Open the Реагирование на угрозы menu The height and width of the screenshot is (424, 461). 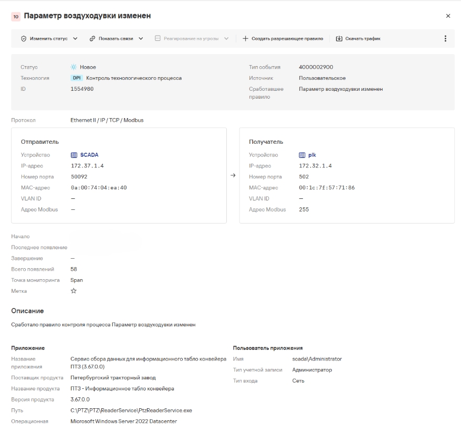click(192, 38)
